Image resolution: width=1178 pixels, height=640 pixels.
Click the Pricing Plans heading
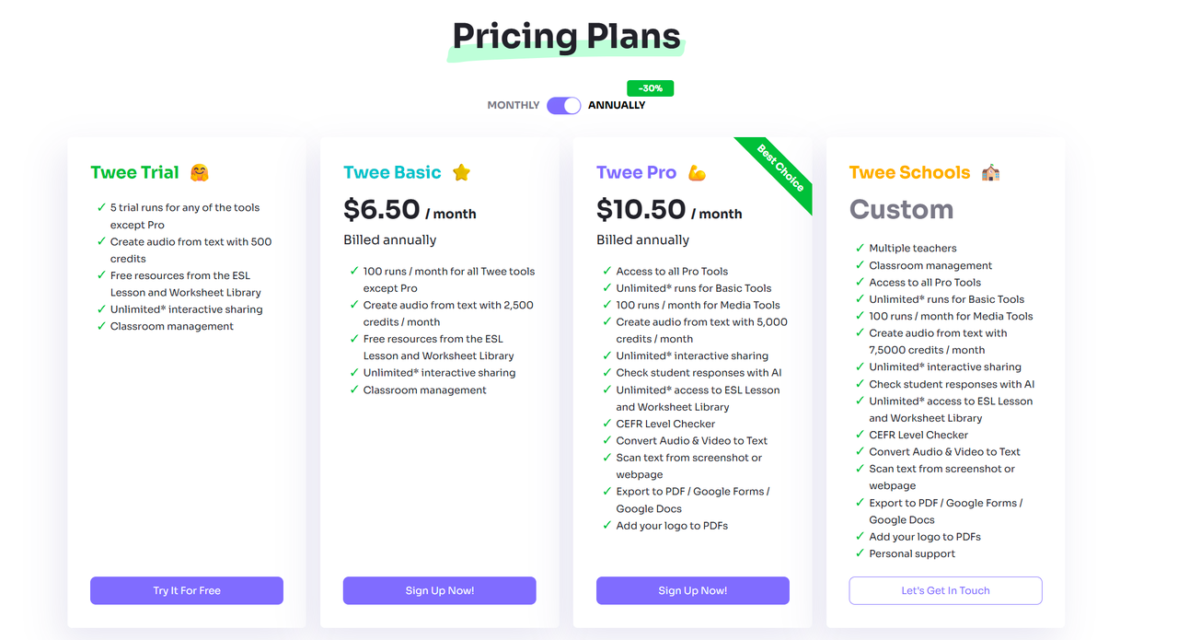(567, 37)
